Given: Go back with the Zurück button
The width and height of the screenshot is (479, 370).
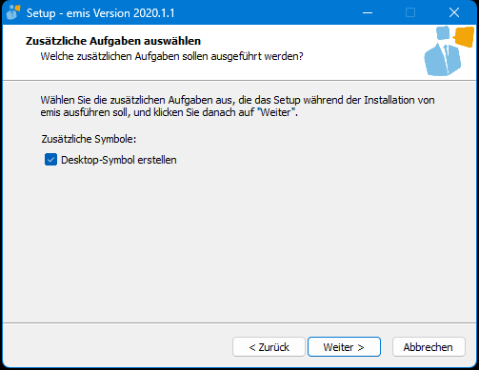Looking at the screenshot, I should click(269, 347).
